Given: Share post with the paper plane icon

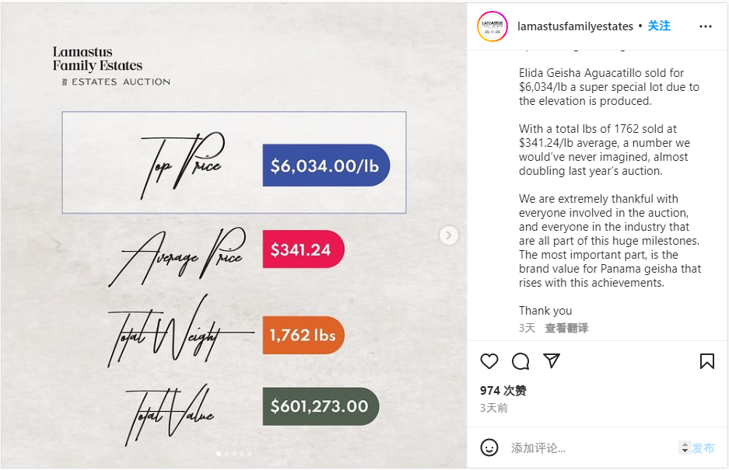Looking at the screenshot, I should point(552,361).
